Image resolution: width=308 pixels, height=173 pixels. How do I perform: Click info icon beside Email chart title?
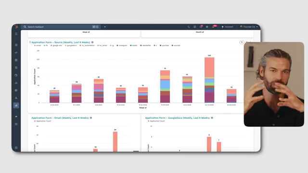click(x=91, y=118)
